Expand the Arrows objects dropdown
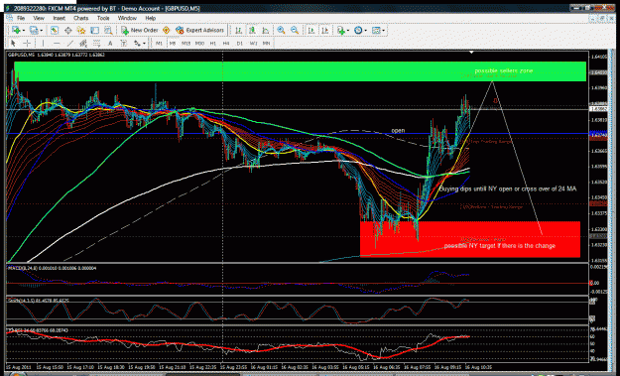620x376 pixels. pyautogui.click(x=144, y=43)
